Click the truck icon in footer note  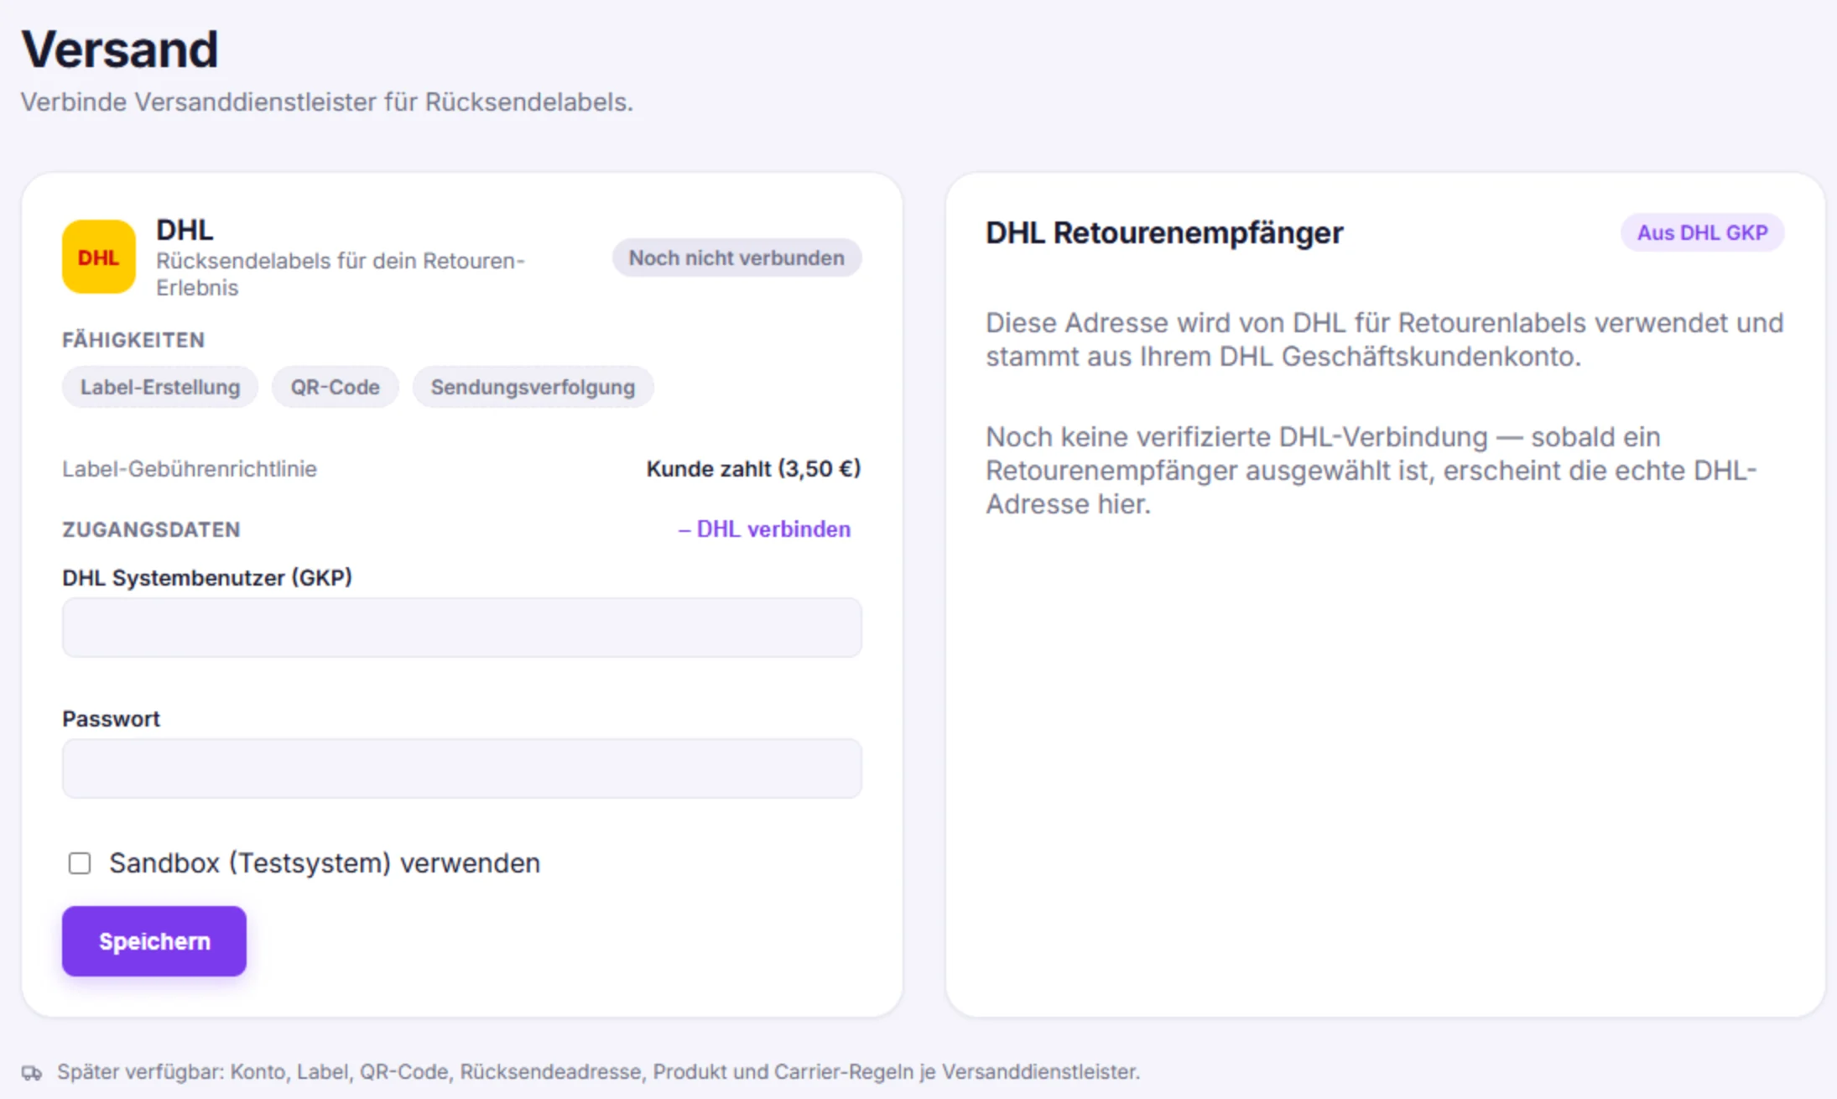tap(32, 1072)
